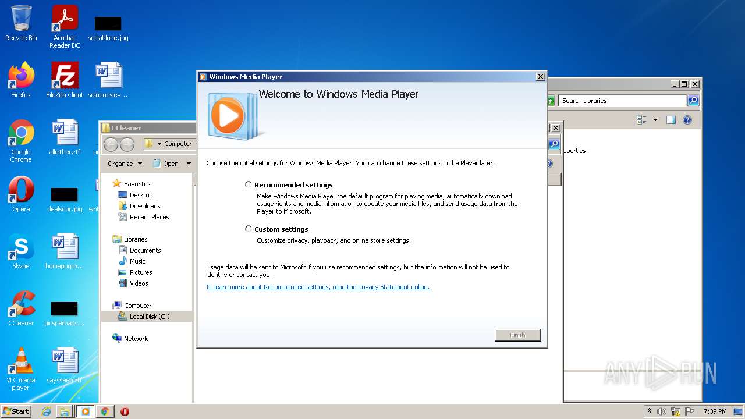Click the green refresh arrow in Libraries window
The image size is (745, 419).
551,101
